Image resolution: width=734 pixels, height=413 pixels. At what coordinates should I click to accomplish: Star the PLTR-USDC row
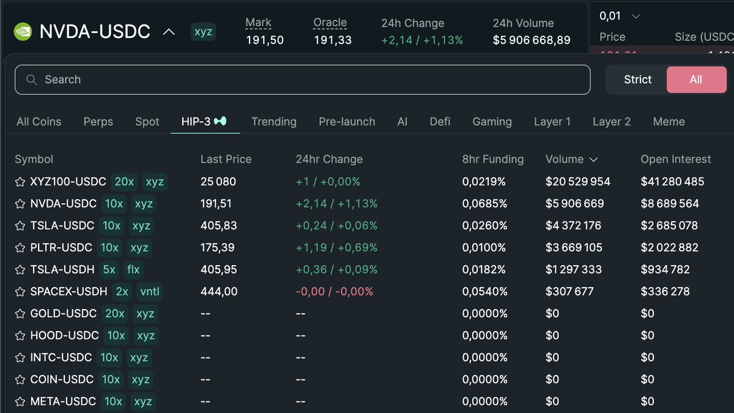click(20, 248)
